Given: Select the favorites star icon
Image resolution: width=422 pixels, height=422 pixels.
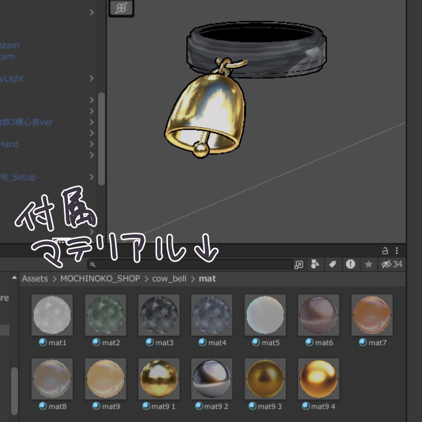Looking at the screenshot, I should pyautogui.click(x=368, y=265).
